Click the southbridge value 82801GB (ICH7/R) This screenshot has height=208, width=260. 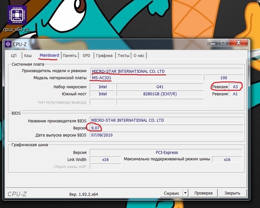(160, 94)
